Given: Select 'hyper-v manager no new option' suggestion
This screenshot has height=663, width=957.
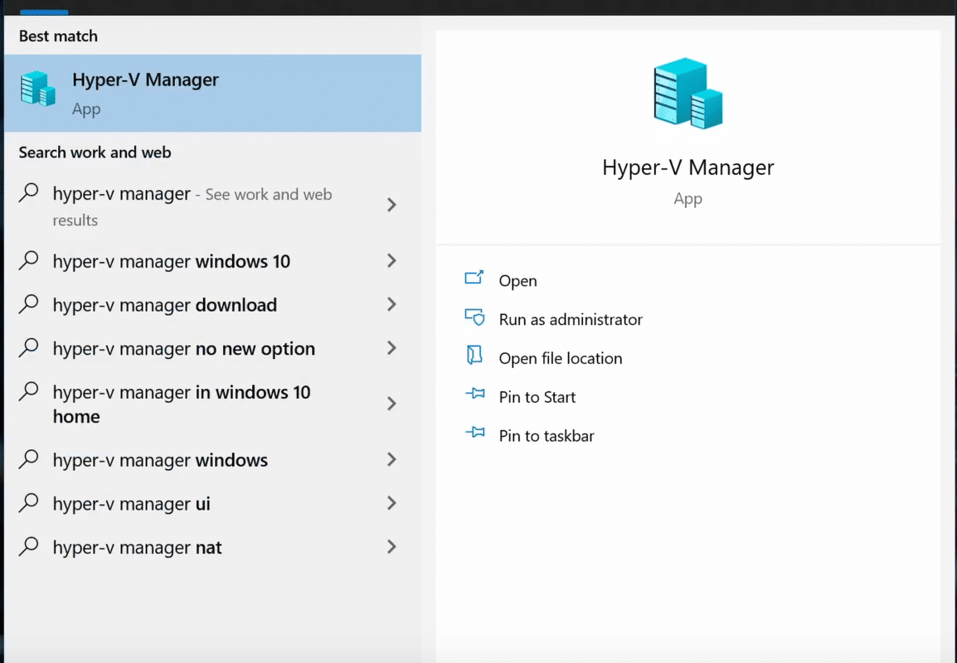Looking at the screenshot, I should (212, 348).
